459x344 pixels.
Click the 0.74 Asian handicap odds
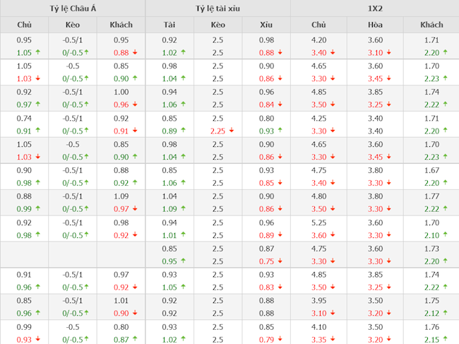point(24,118)
